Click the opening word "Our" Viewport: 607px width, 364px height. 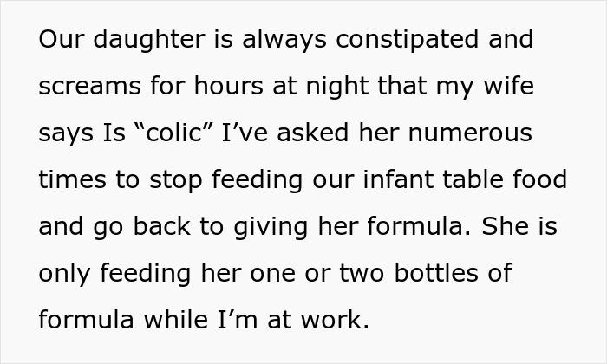click(60, 41)
